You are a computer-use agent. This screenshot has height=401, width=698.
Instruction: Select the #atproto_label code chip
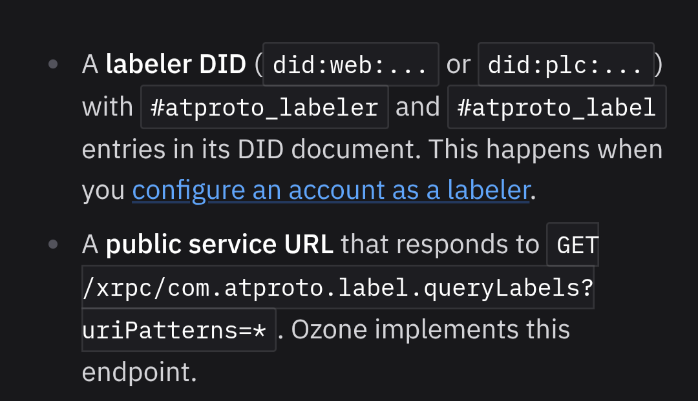(x=557, y=107)
